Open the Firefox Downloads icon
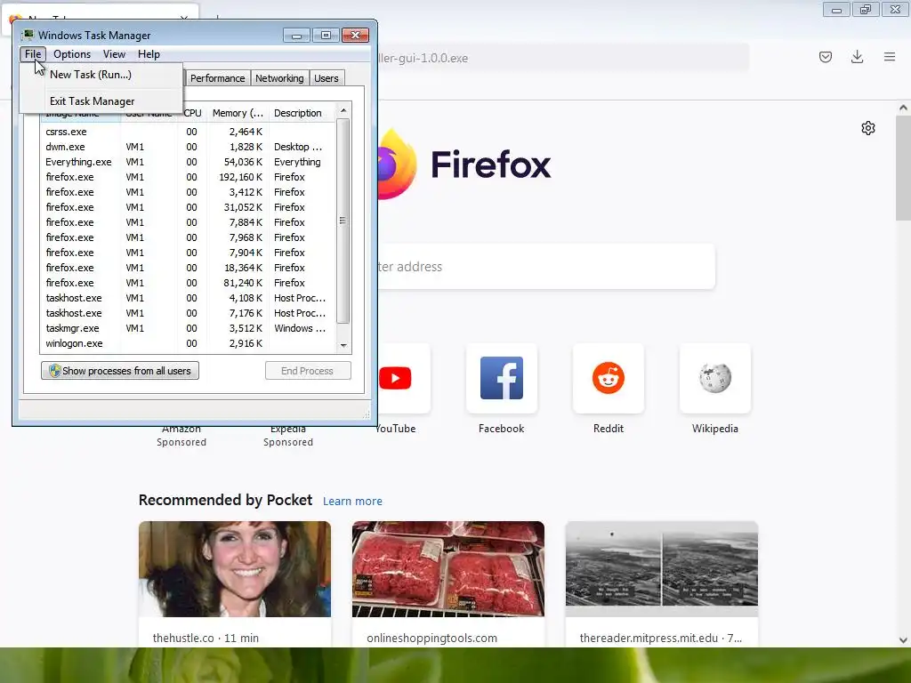The height and width of the screenshot is (683, 911). pos(857,57)
